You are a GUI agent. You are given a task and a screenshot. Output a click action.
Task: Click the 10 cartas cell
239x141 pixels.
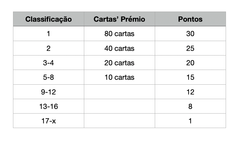click(119, 77)
